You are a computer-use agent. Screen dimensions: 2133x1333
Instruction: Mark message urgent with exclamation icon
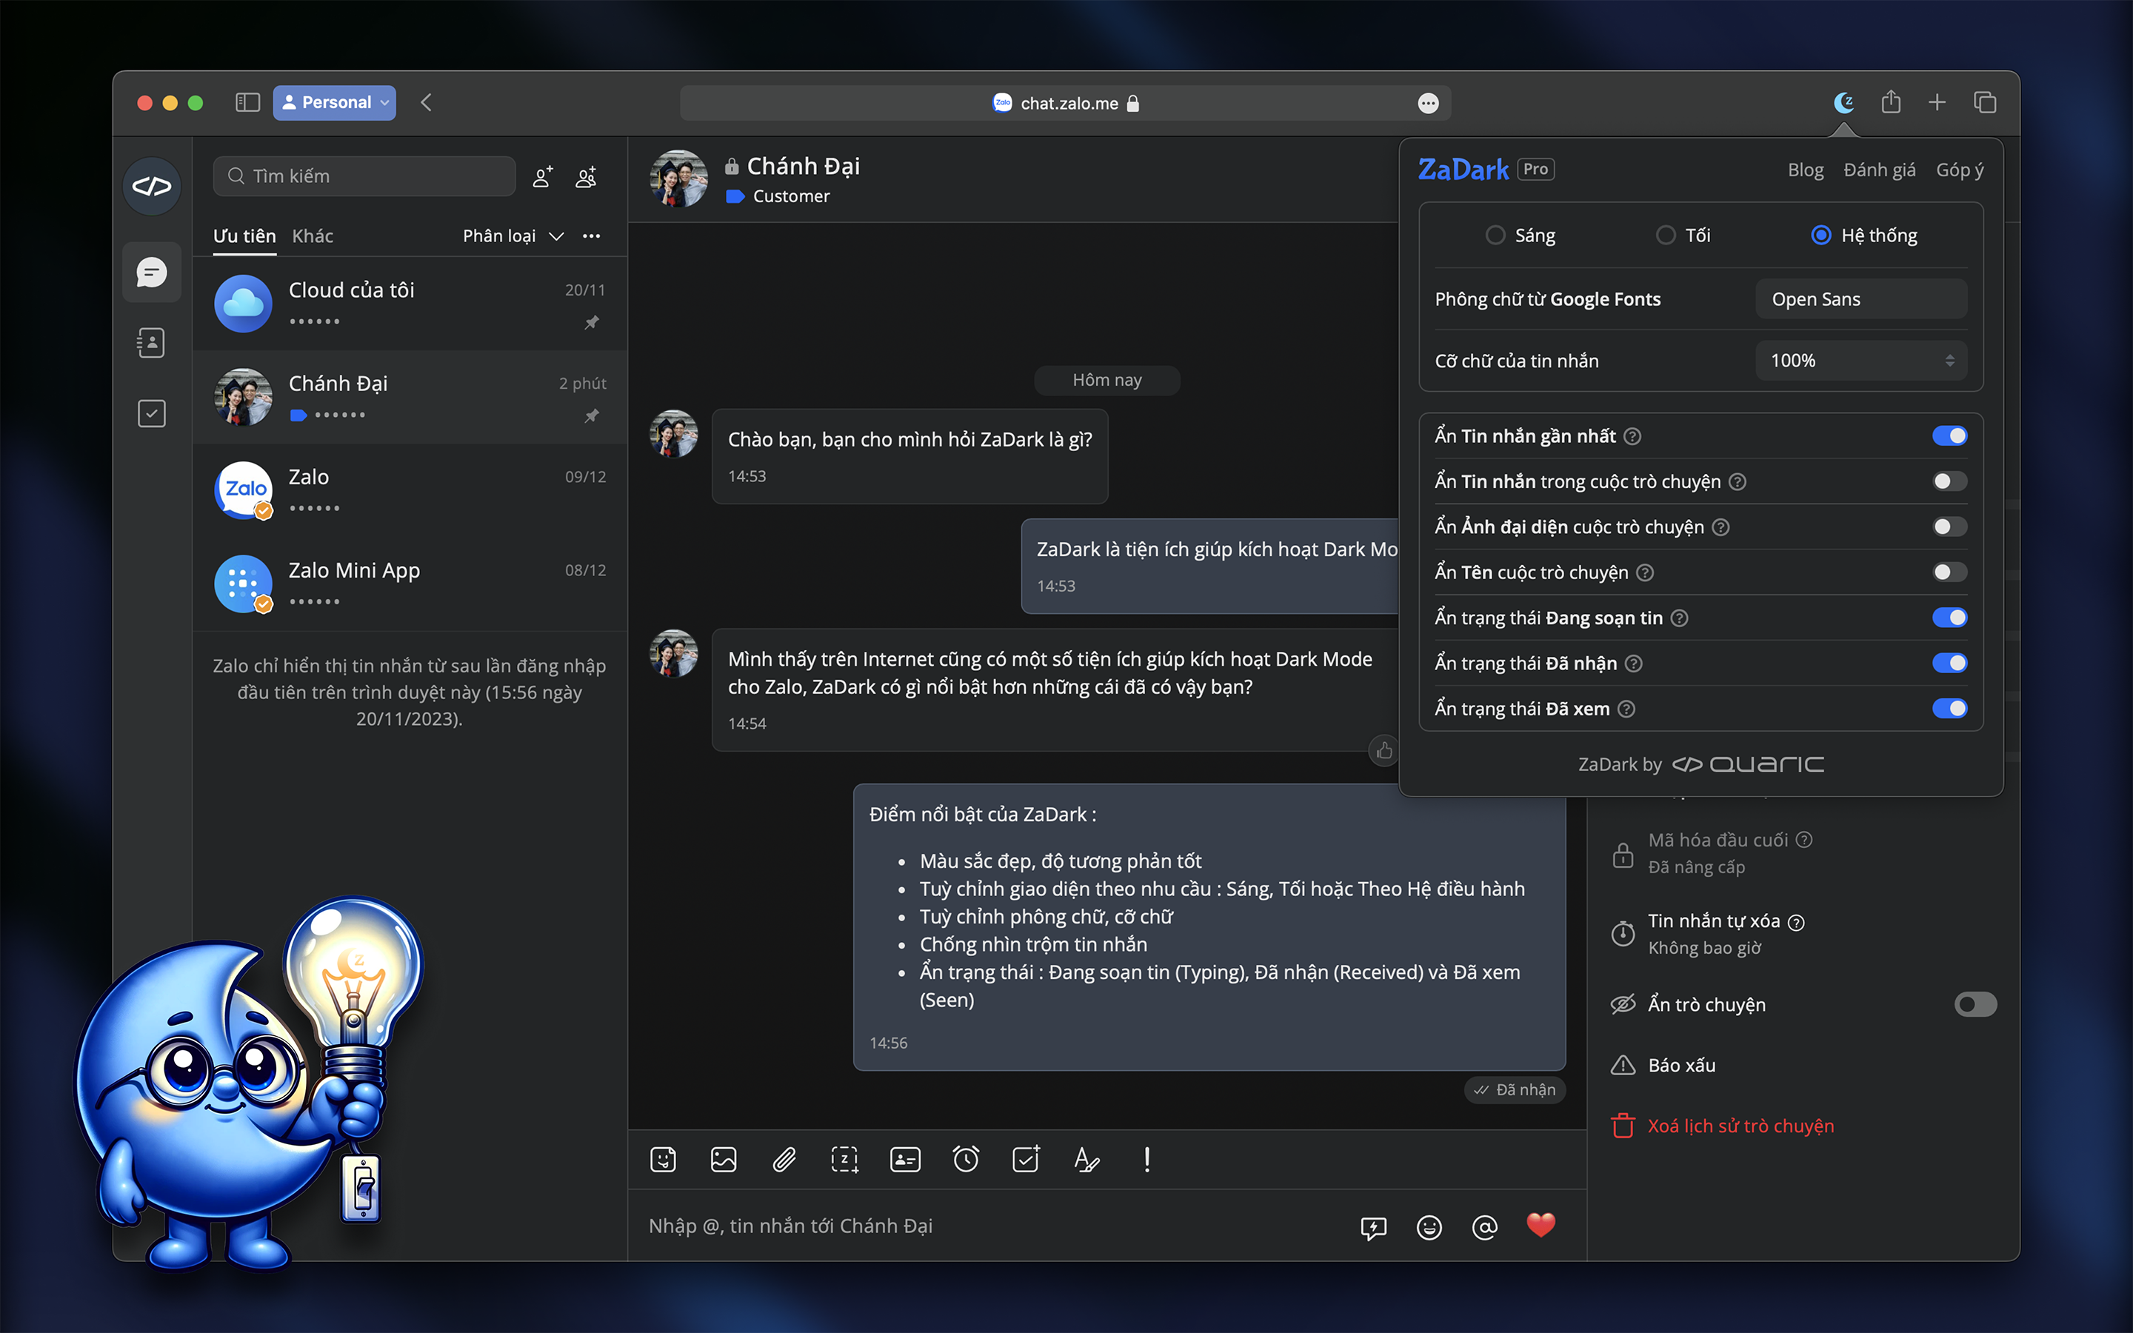tap(1146, 1159)
